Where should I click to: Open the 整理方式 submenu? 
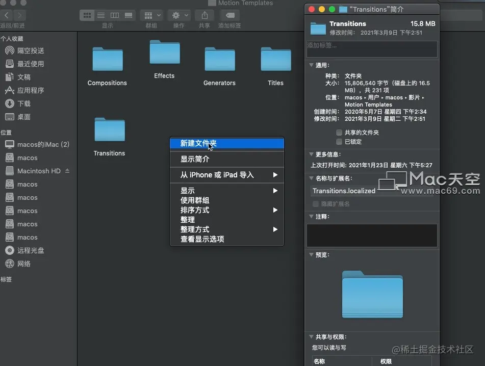tap(227, 229)
